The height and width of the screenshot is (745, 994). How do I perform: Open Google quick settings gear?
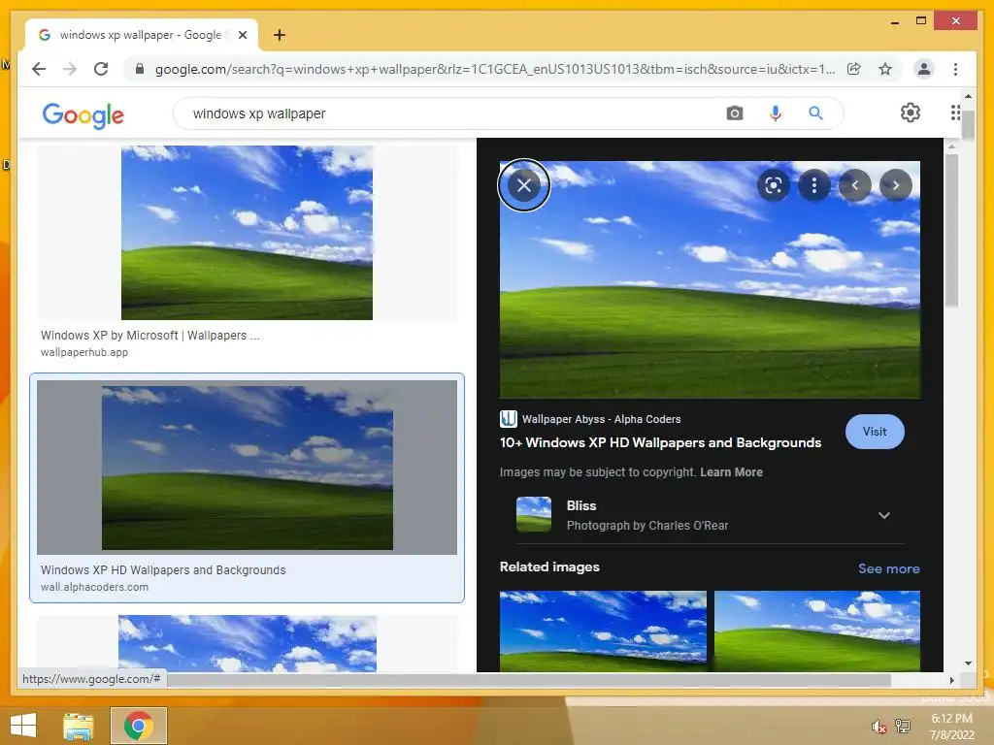coord(911,113)
